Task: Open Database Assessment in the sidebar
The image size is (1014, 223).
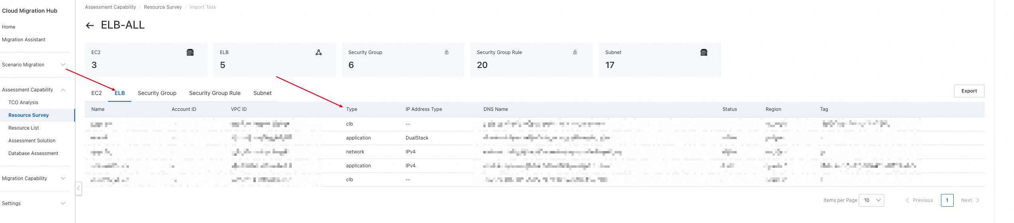Action: 33,153
